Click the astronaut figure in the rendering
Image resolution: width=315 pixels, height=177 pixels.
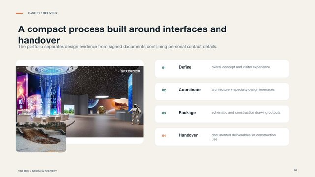coord(135,115)
